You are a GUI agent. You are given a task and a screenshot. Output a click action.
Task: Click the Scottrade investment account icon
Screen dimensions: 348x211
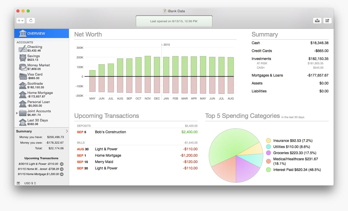tap(23, 85)
